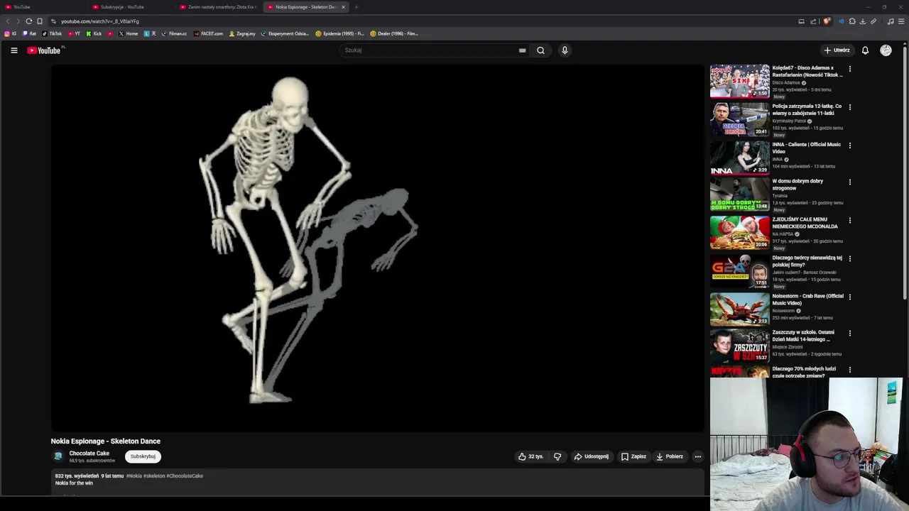Open the Crab Rave video thumbnail
Screen dimensions: 909x511
[x=739, y=309]
